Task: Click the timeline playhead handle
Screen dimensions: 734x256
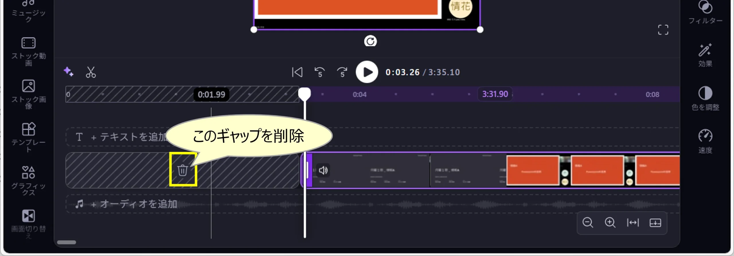Action: (304, 94)
